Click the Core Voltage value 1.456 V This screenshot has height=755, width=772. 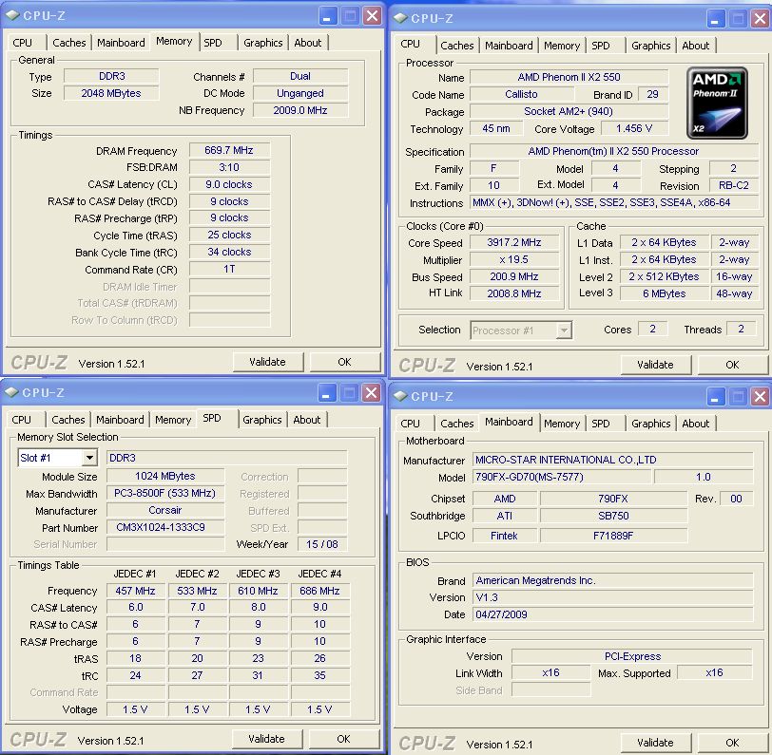(635, 129)
